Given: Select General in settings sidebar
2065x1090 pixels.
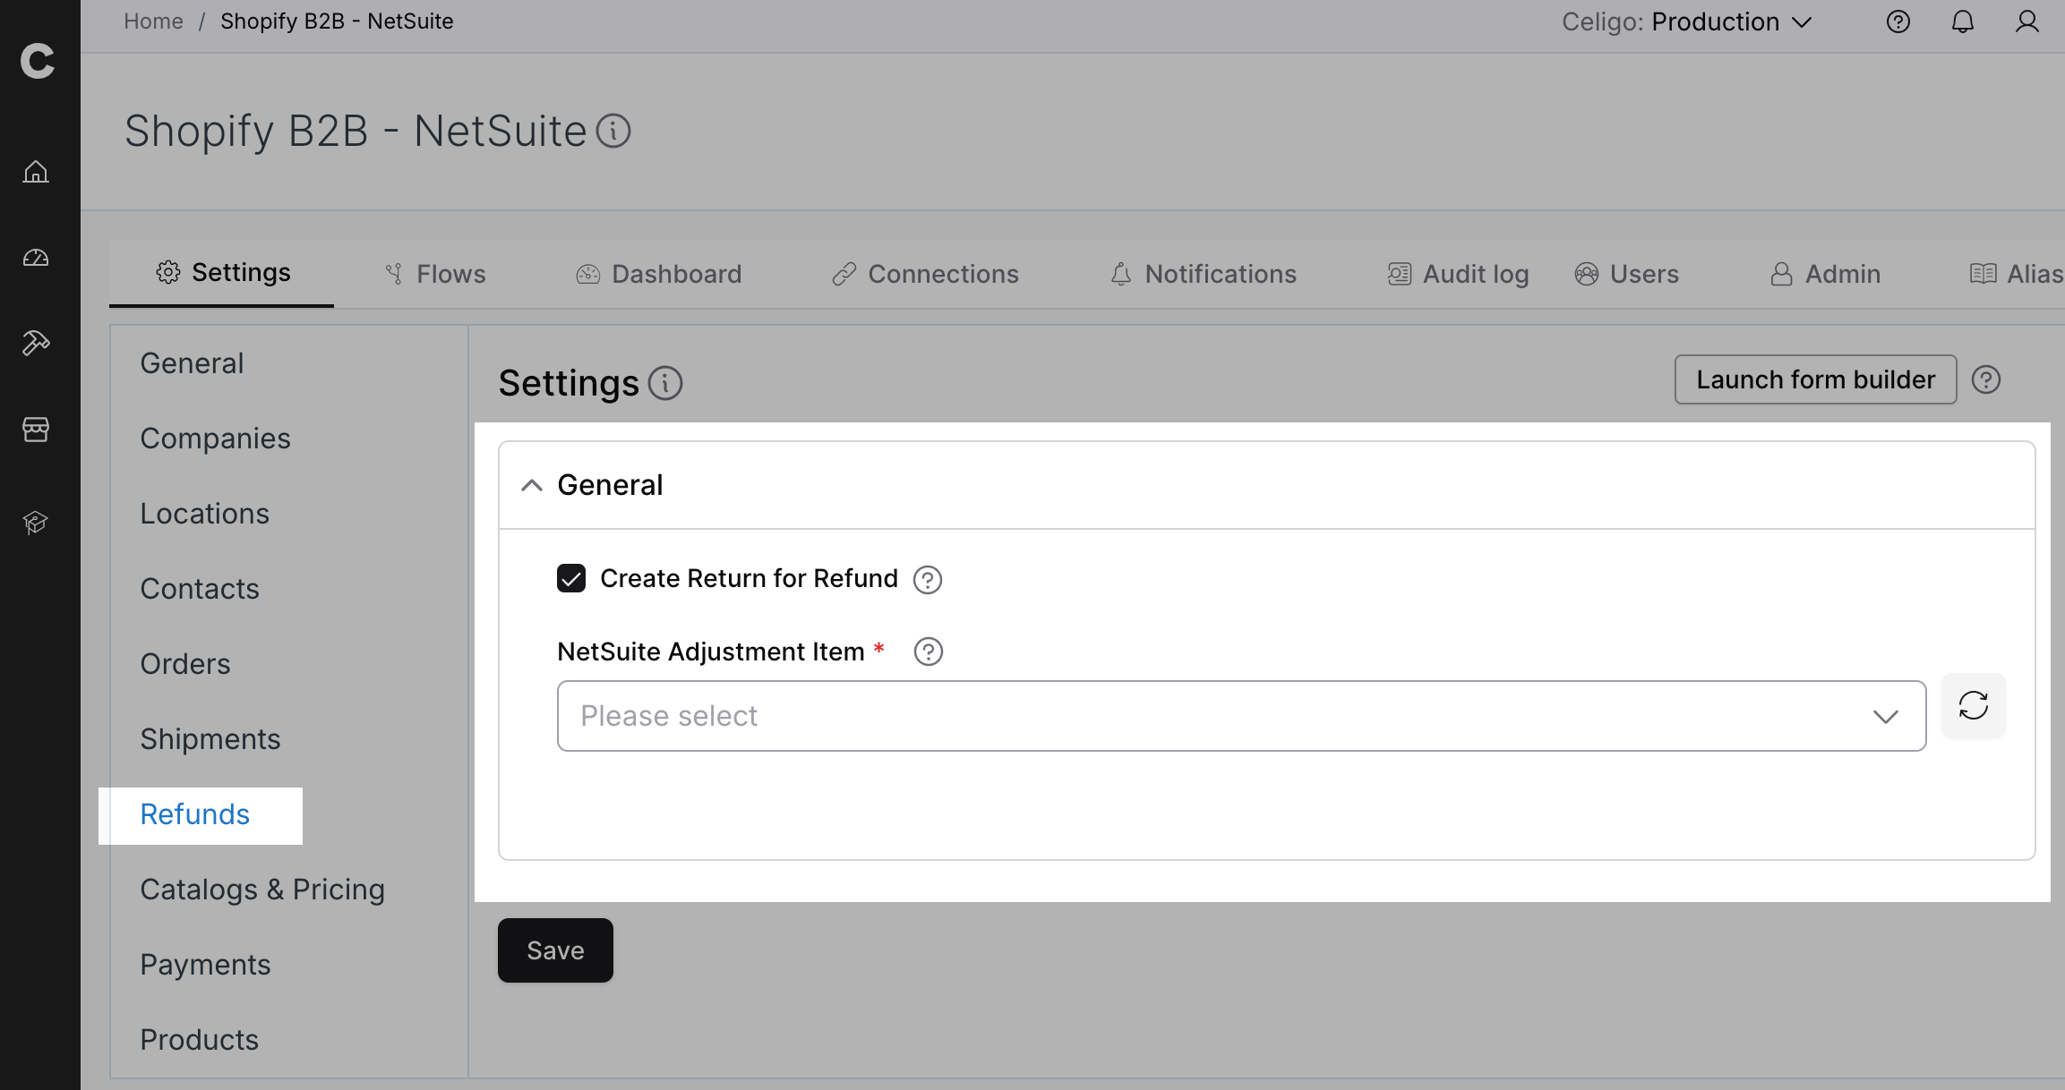Looking at the screenshot, I should coord(192,363).
